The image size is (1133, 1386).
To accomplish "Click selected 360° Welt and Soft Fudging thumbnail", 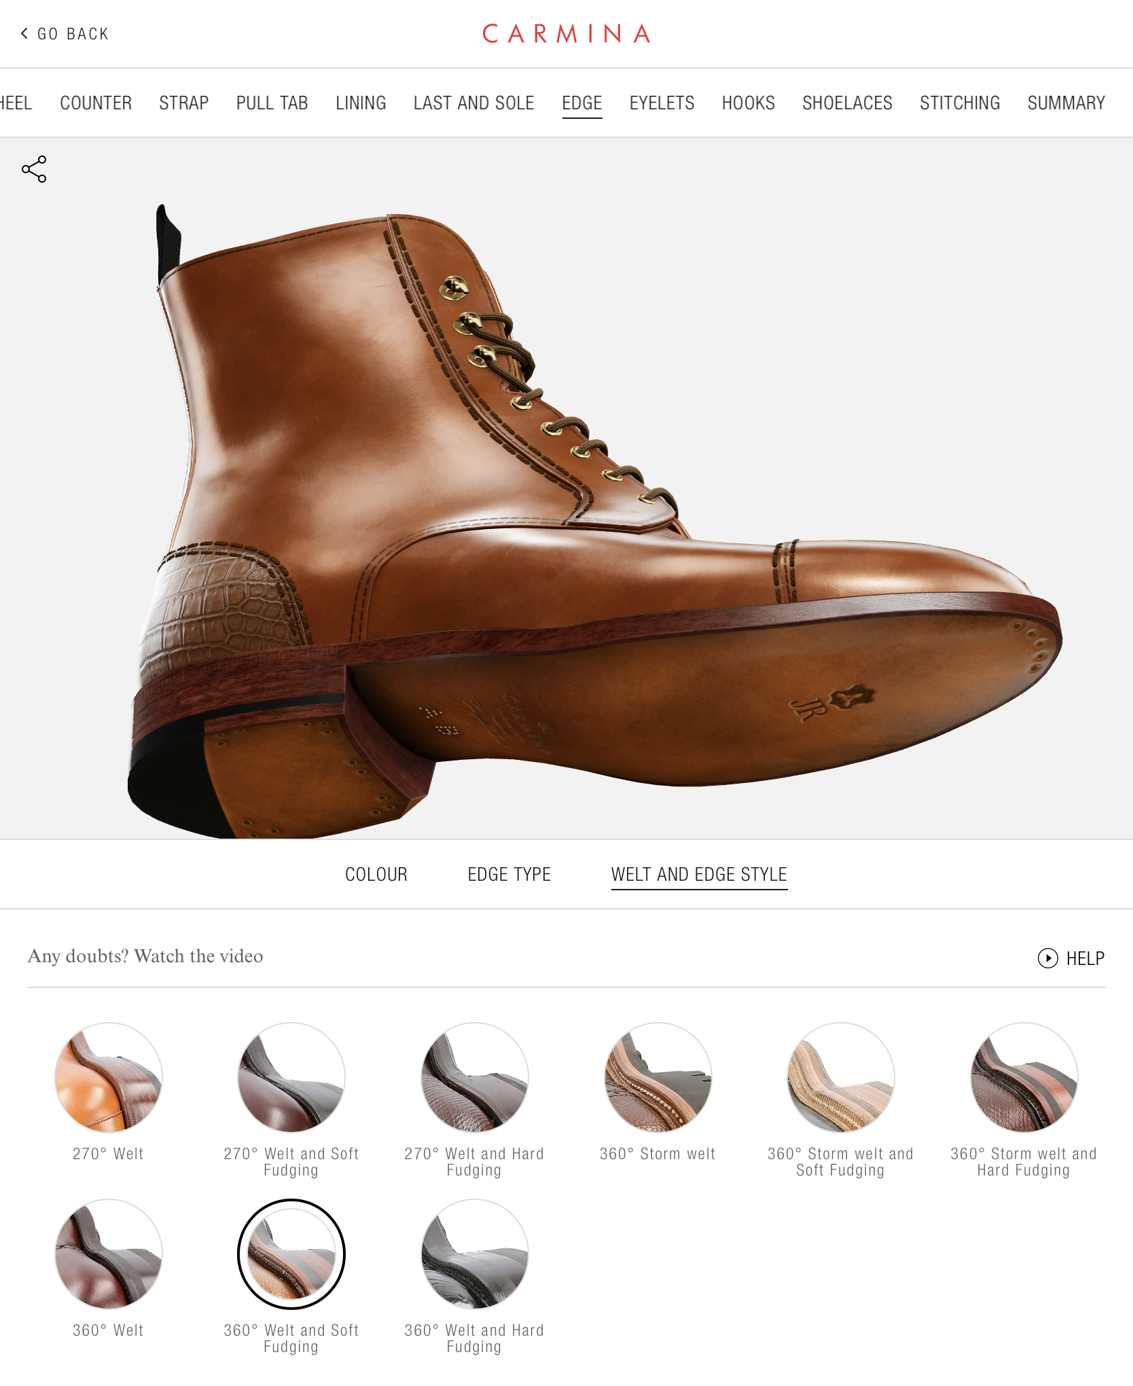I will tap(291, 1254).
